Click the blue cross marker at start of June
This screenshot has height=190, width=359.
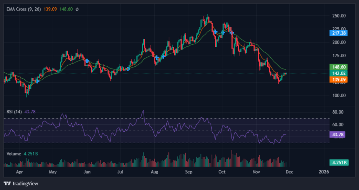(87, 61)
